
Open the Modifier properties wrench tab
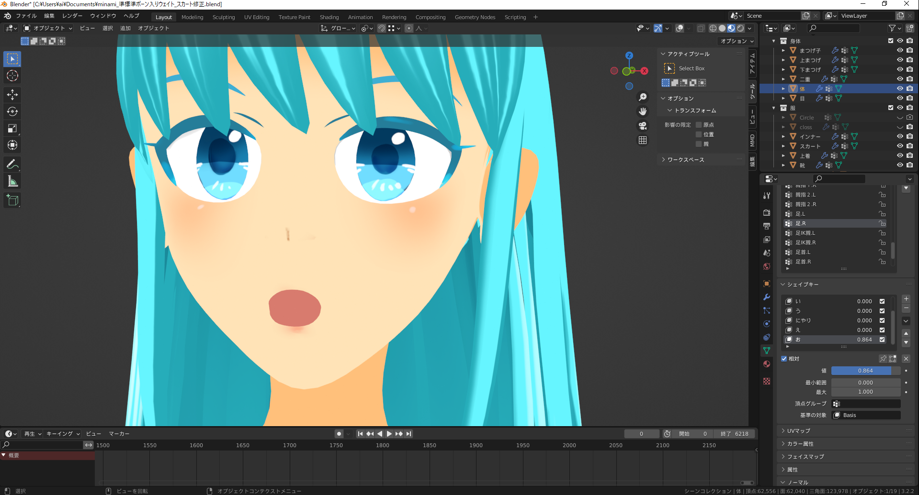(x=767, y=297)
